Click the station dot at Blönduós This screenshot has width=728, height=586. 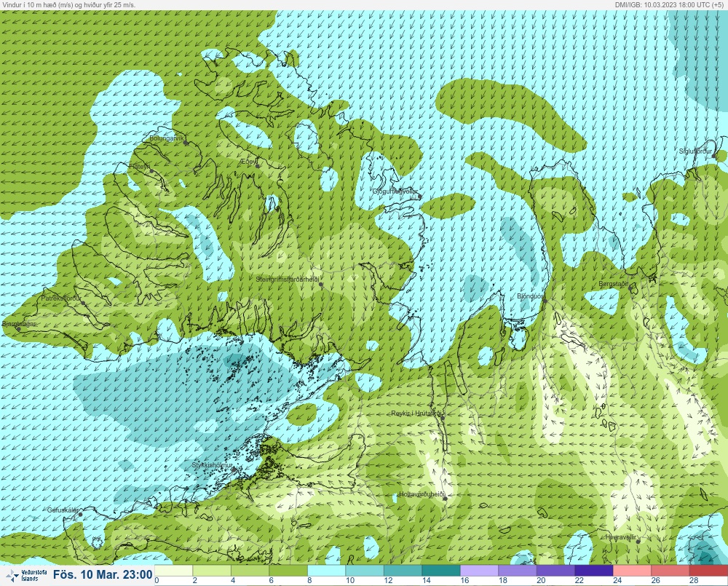(x=545, y=301)
